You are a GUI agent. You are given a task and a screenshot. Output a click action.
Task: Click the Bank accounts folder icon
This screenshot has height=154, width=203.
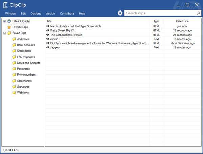(14, 45)
